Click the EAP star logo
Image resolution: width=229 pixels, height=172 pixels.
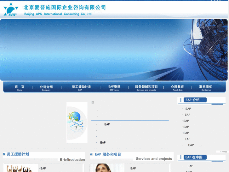11,9
